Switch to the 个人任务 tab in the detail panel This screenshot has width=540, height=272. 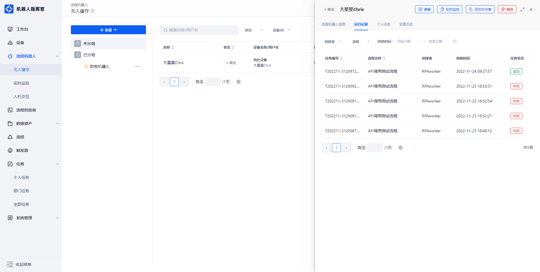384,24
